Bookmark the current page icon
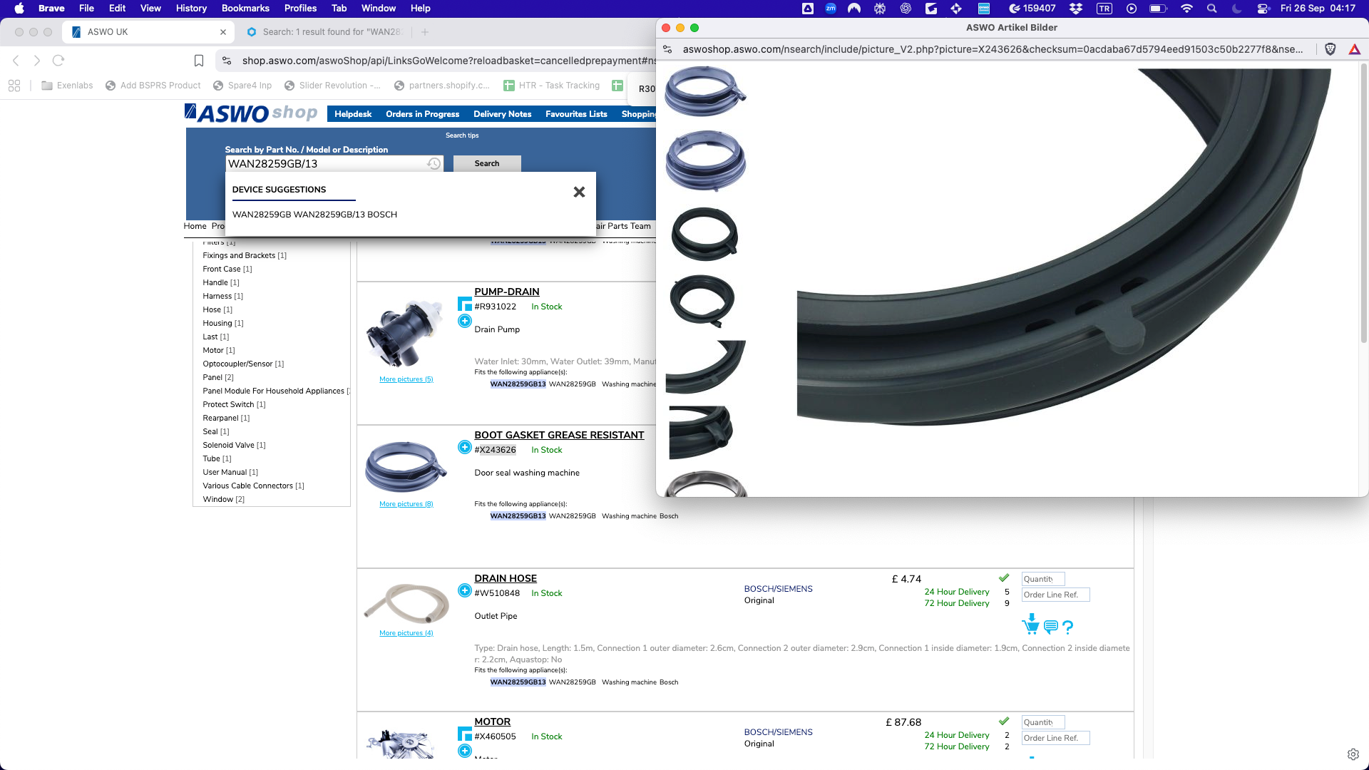The width and height of the screenshot is (1369, 770). pos(199,61)
